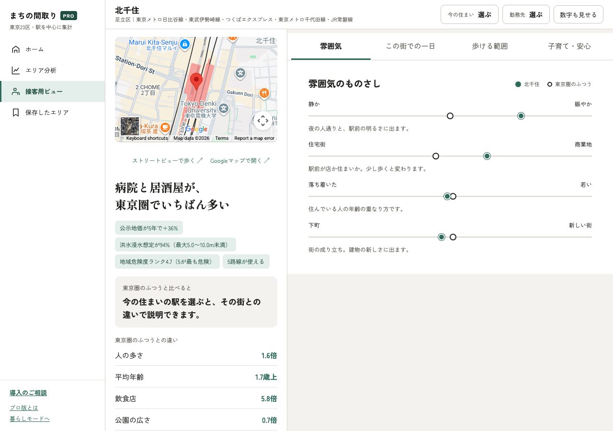Click orange restaurant marker near Gakuen Dori
Viewport: 613px width, 431px height.
point(264,93)
